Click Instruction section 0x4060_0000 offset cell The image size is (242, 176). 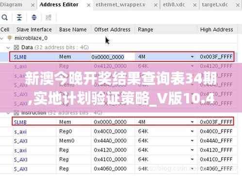[110, 169]
